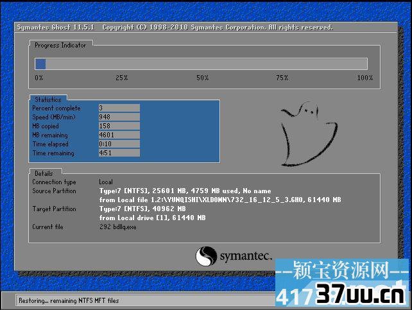Click the Progress Indicator panel title
Viewport: 412px width, 310px height.
click(60, 45)
